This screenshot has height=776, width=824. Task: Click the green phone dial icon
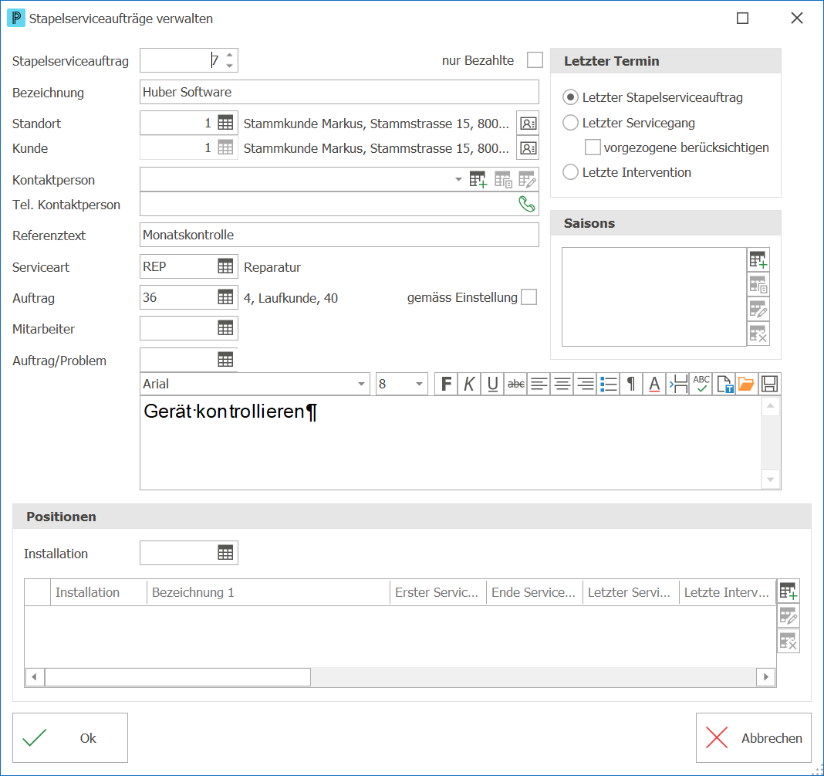(x=526, y=204)
